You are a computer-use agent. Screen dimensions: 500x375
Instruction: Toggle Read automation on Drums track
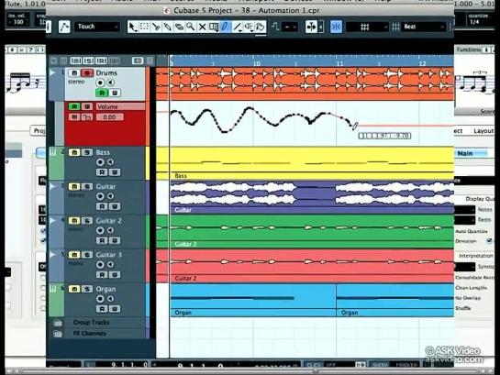102,93
